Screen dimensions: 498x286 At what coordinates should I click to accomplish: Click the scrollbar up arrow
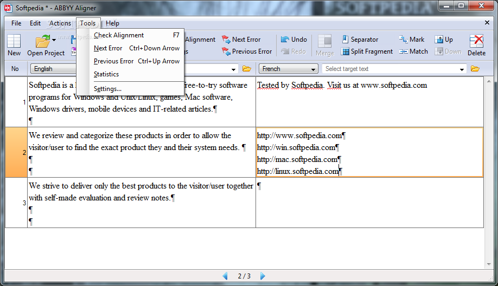click(x=489, y=81)
